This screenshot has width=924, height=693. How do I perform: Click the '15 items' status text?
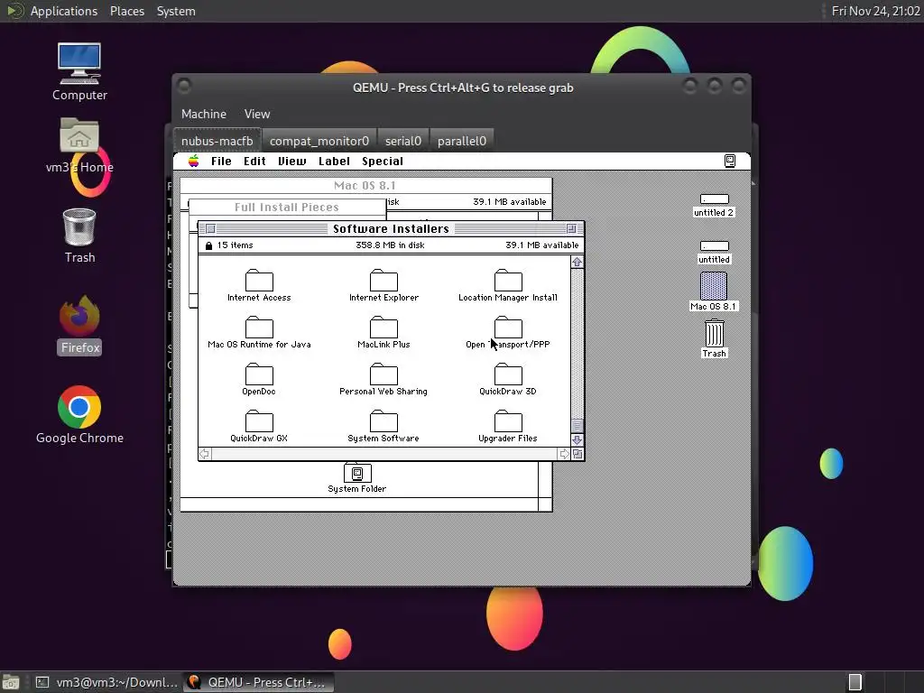click(x=236, y=245)
